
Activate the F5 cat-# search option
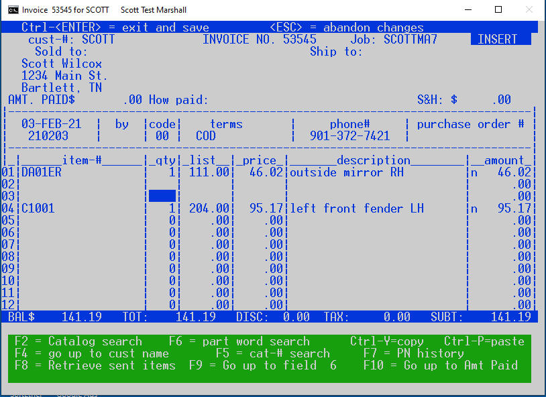[273, 353]
